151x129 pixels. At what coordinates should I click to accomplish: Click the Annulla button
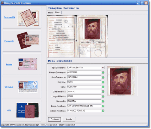point(69,119)
